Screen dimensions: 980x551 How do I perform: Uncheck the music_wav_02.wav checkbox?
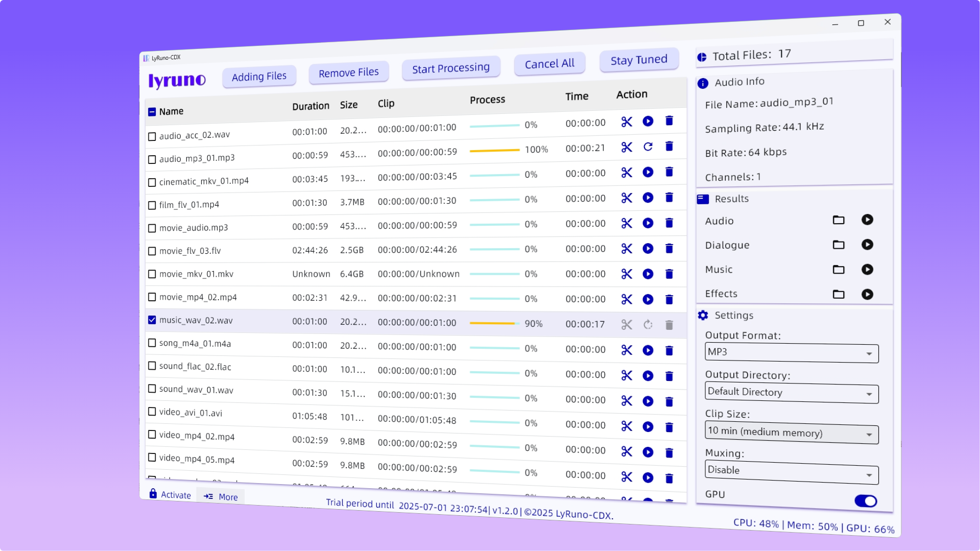152,320
